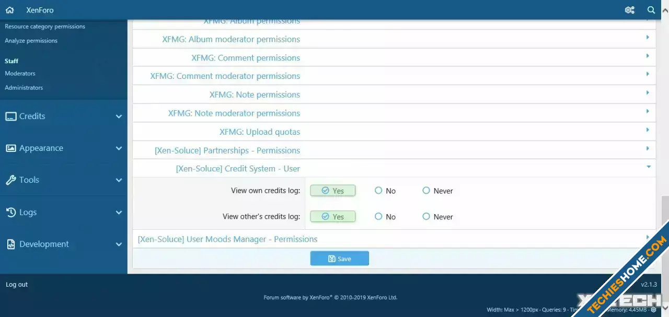The height and width of the screenshot is (317, 669).
Task: Go to the admin home icon
Action: [9, 10]
